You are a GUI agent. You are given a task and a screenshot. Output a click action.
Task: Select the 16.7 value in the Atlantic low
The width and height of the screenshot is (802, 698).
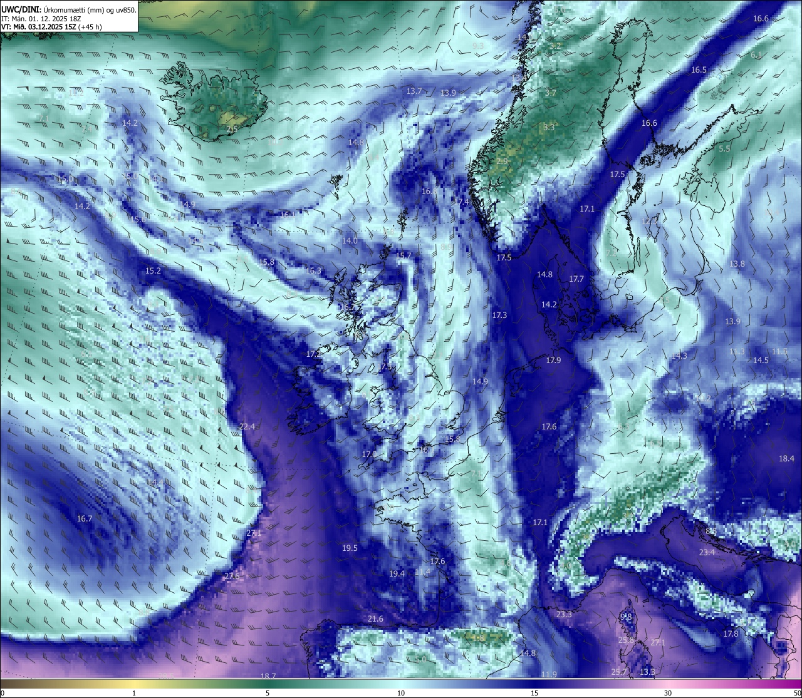click(x=84, y=518)
